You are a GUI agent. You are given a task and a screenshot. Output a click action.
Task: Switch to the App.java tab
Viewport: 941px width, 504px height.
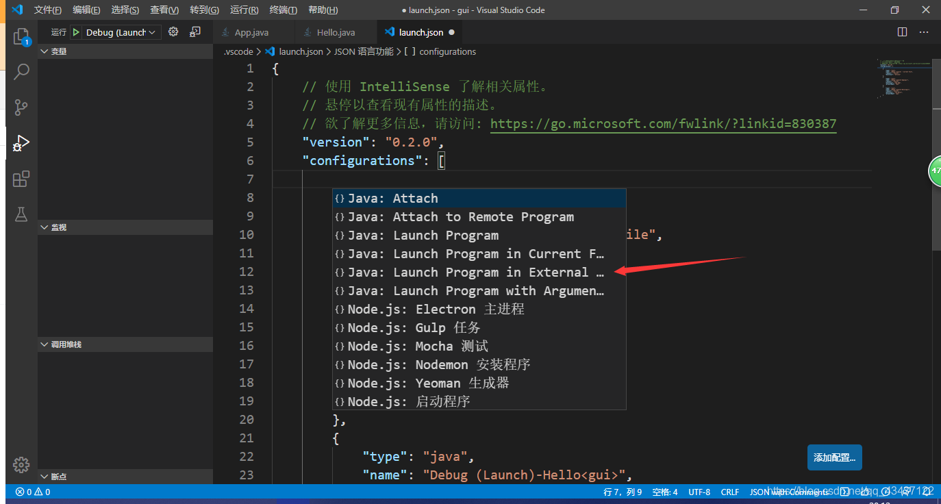coord(253,32)
